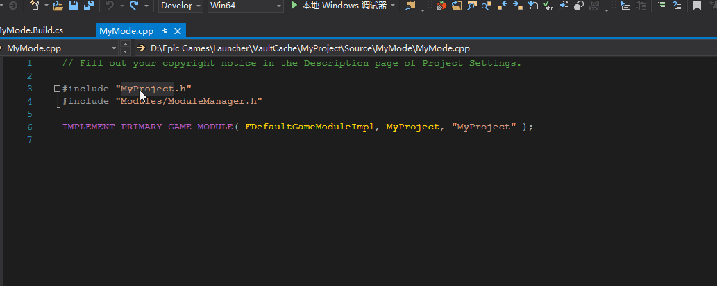
Task: Close the MyMode.cpp tab
Action: 178,31
